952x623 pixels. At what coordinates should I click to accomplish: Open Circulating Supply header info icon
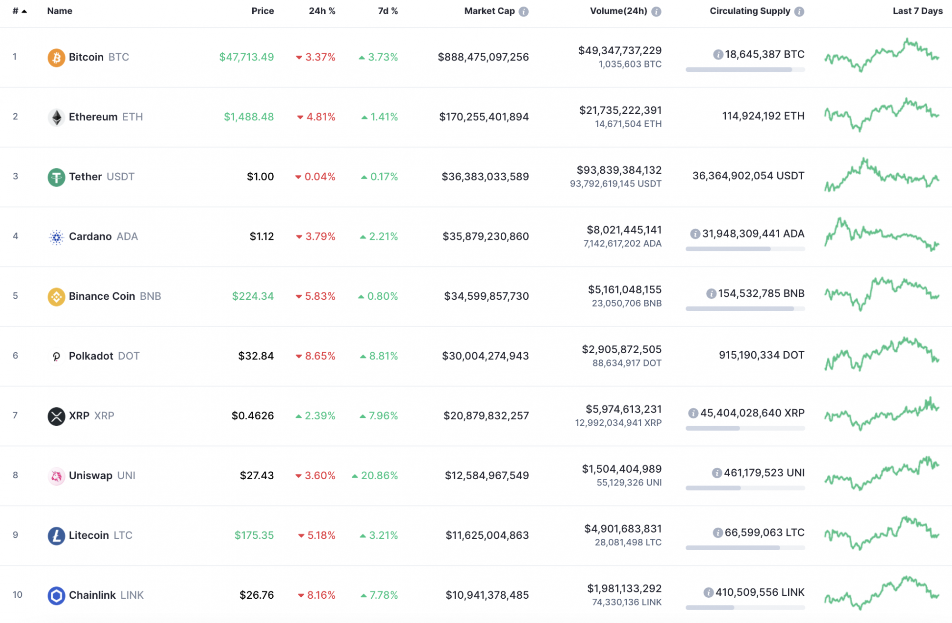coord(799,11)
